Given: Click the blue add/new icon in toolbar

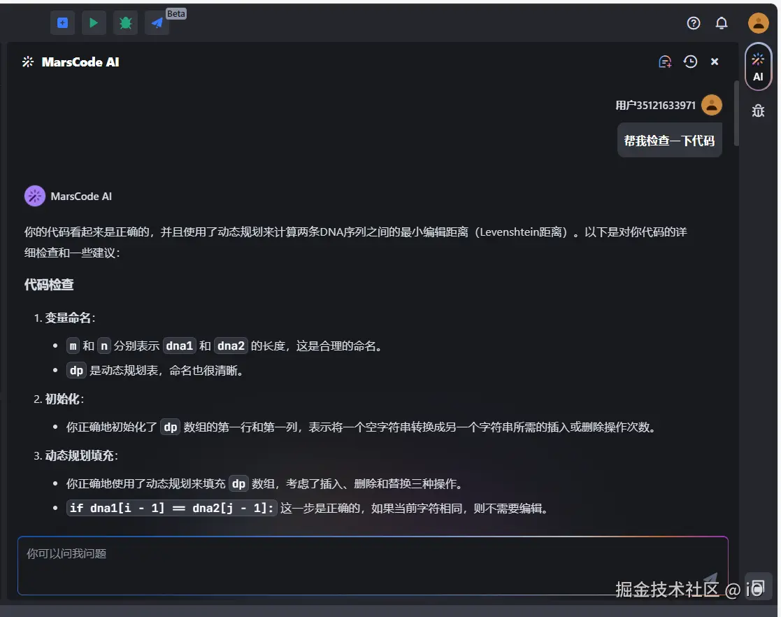Looking at the screenshot, I should click(x=62, y=23).
